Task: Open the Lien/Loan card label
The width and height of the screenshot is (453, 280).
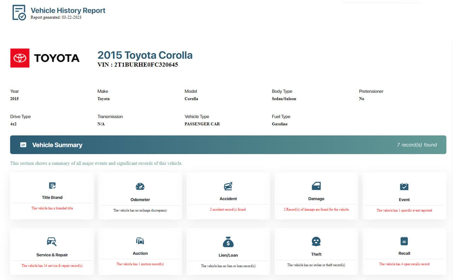Action: (228, 255)
